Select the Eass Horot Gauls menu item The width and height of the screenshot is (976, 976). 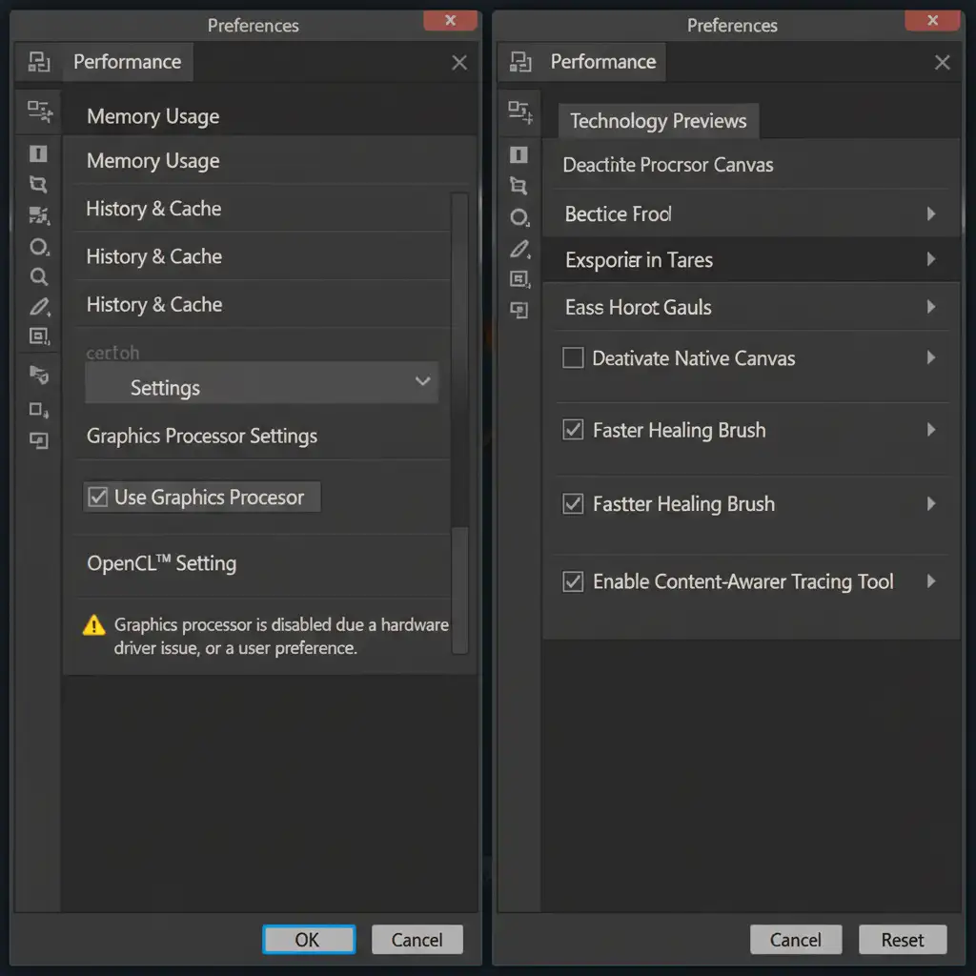coord(639,308)
